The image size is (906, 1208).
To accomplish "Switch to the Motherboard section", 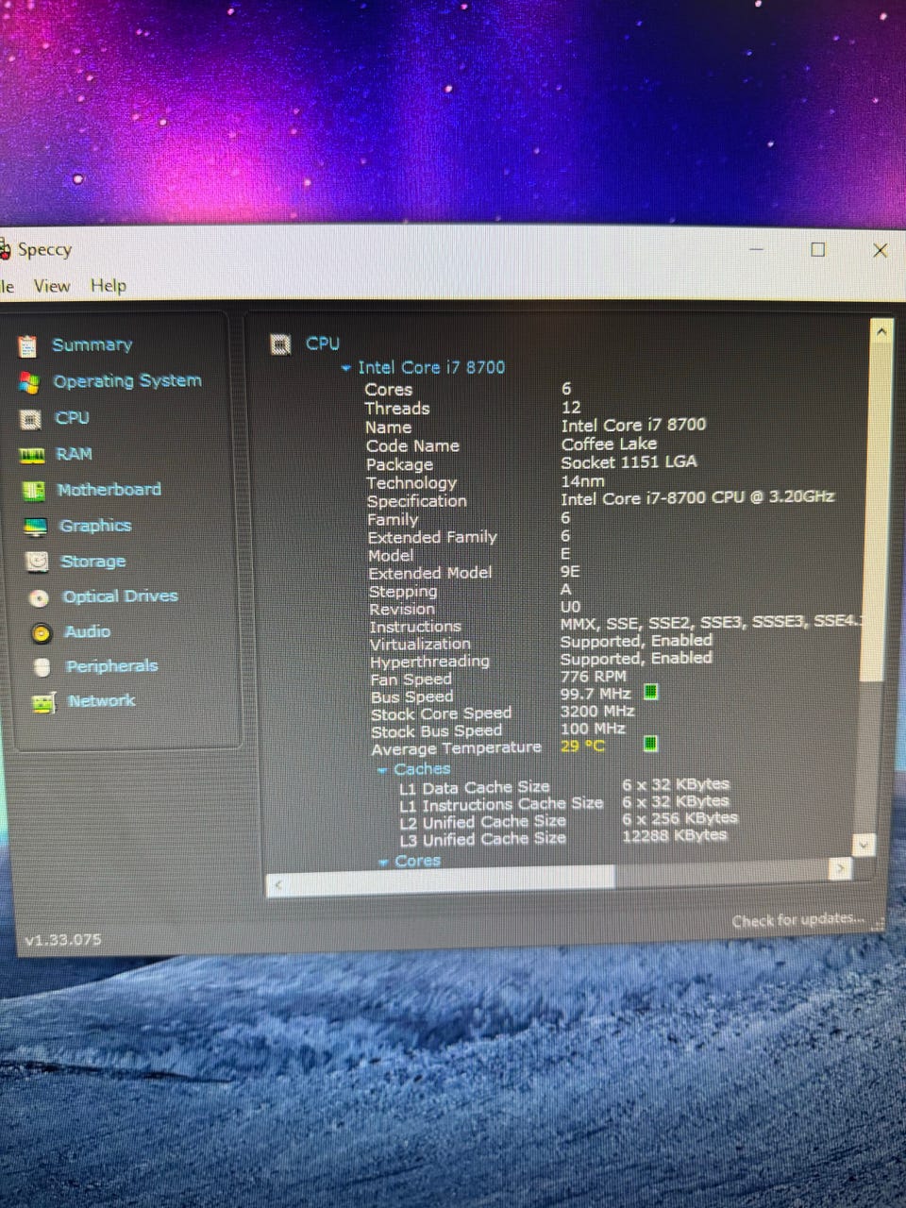I will click(109, 490).
